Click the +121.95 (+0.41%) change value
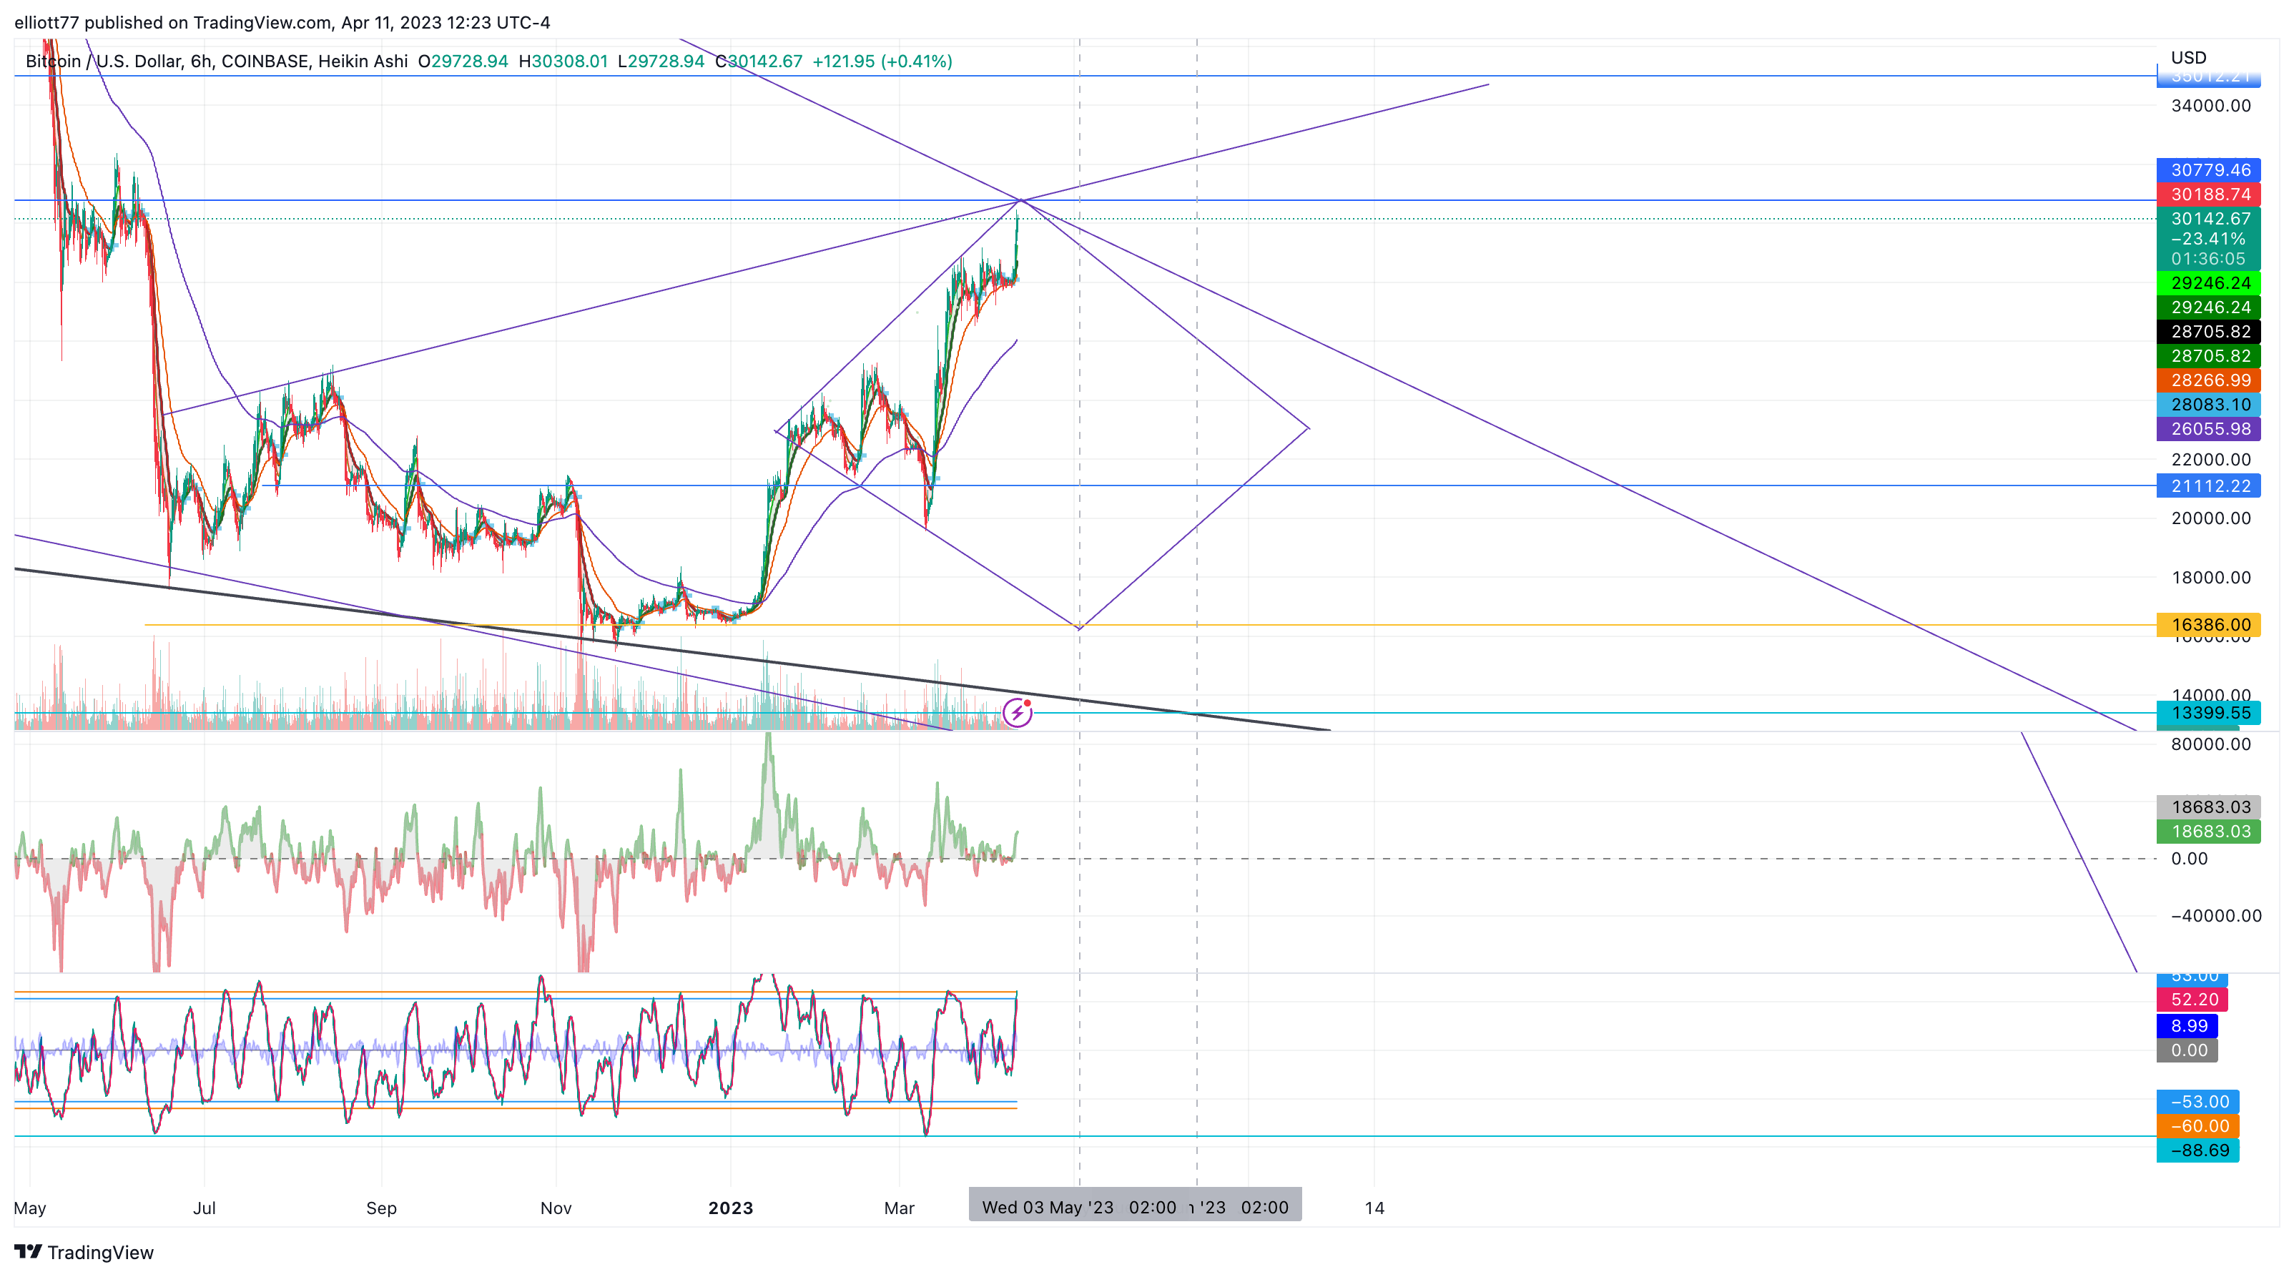The image size is (2294, 1277). (882, 61)
